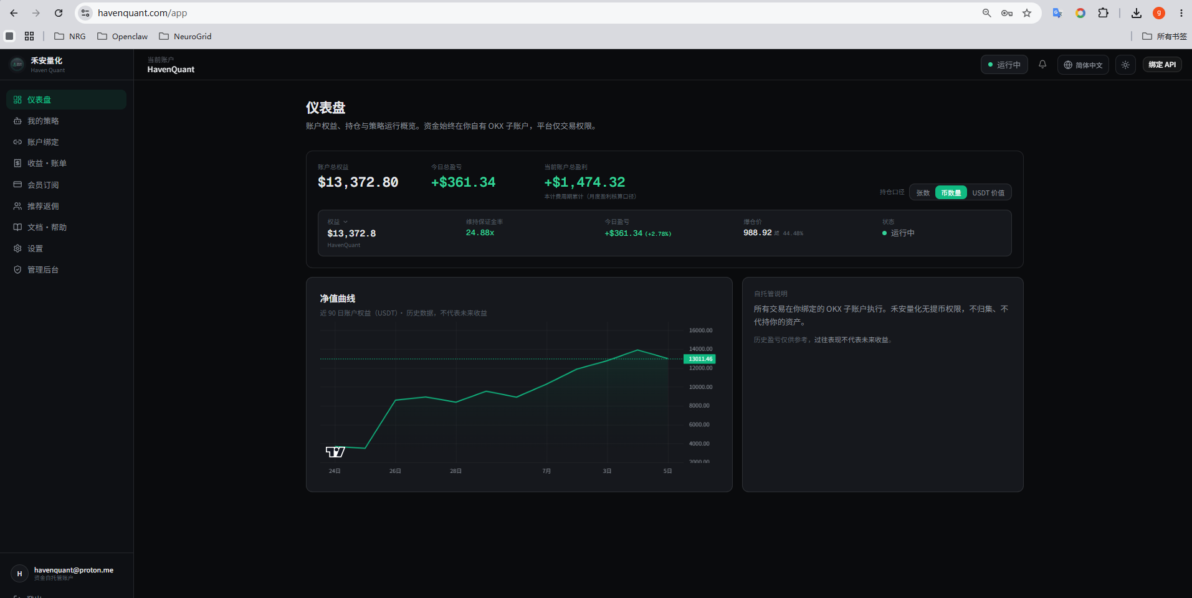Select 推荐返佣 in the sidebar
The image size is (1192, 598).
point(66,206)
